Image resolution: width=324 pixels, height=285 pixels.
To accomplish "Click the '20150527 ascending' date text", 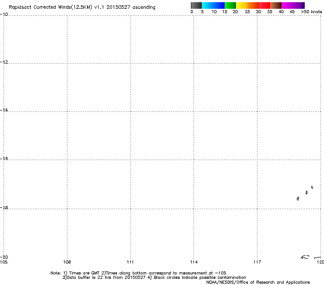I will point(131,7).
